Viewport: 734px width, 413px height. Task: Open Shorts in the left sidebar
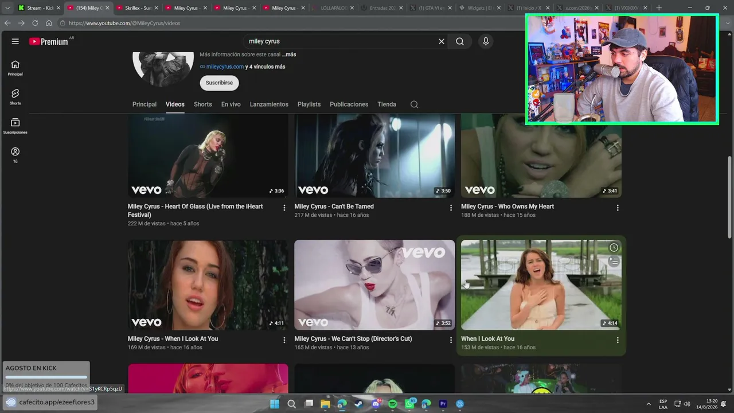coord(15,96)
